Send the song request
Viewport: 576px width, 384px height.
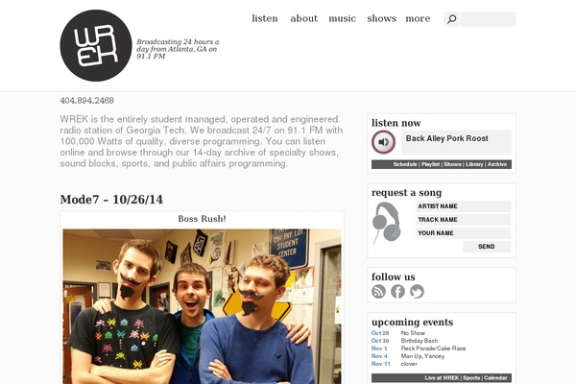(487, 247)
